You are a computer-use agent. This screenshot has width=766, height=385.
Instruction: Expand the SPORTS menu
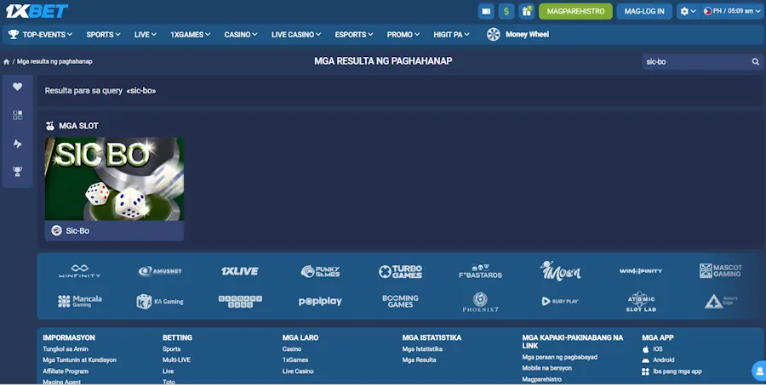(x=103, y=35)
